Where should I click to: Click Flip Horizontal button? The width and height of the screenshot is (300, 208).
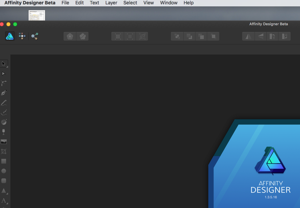pos(248,36)
